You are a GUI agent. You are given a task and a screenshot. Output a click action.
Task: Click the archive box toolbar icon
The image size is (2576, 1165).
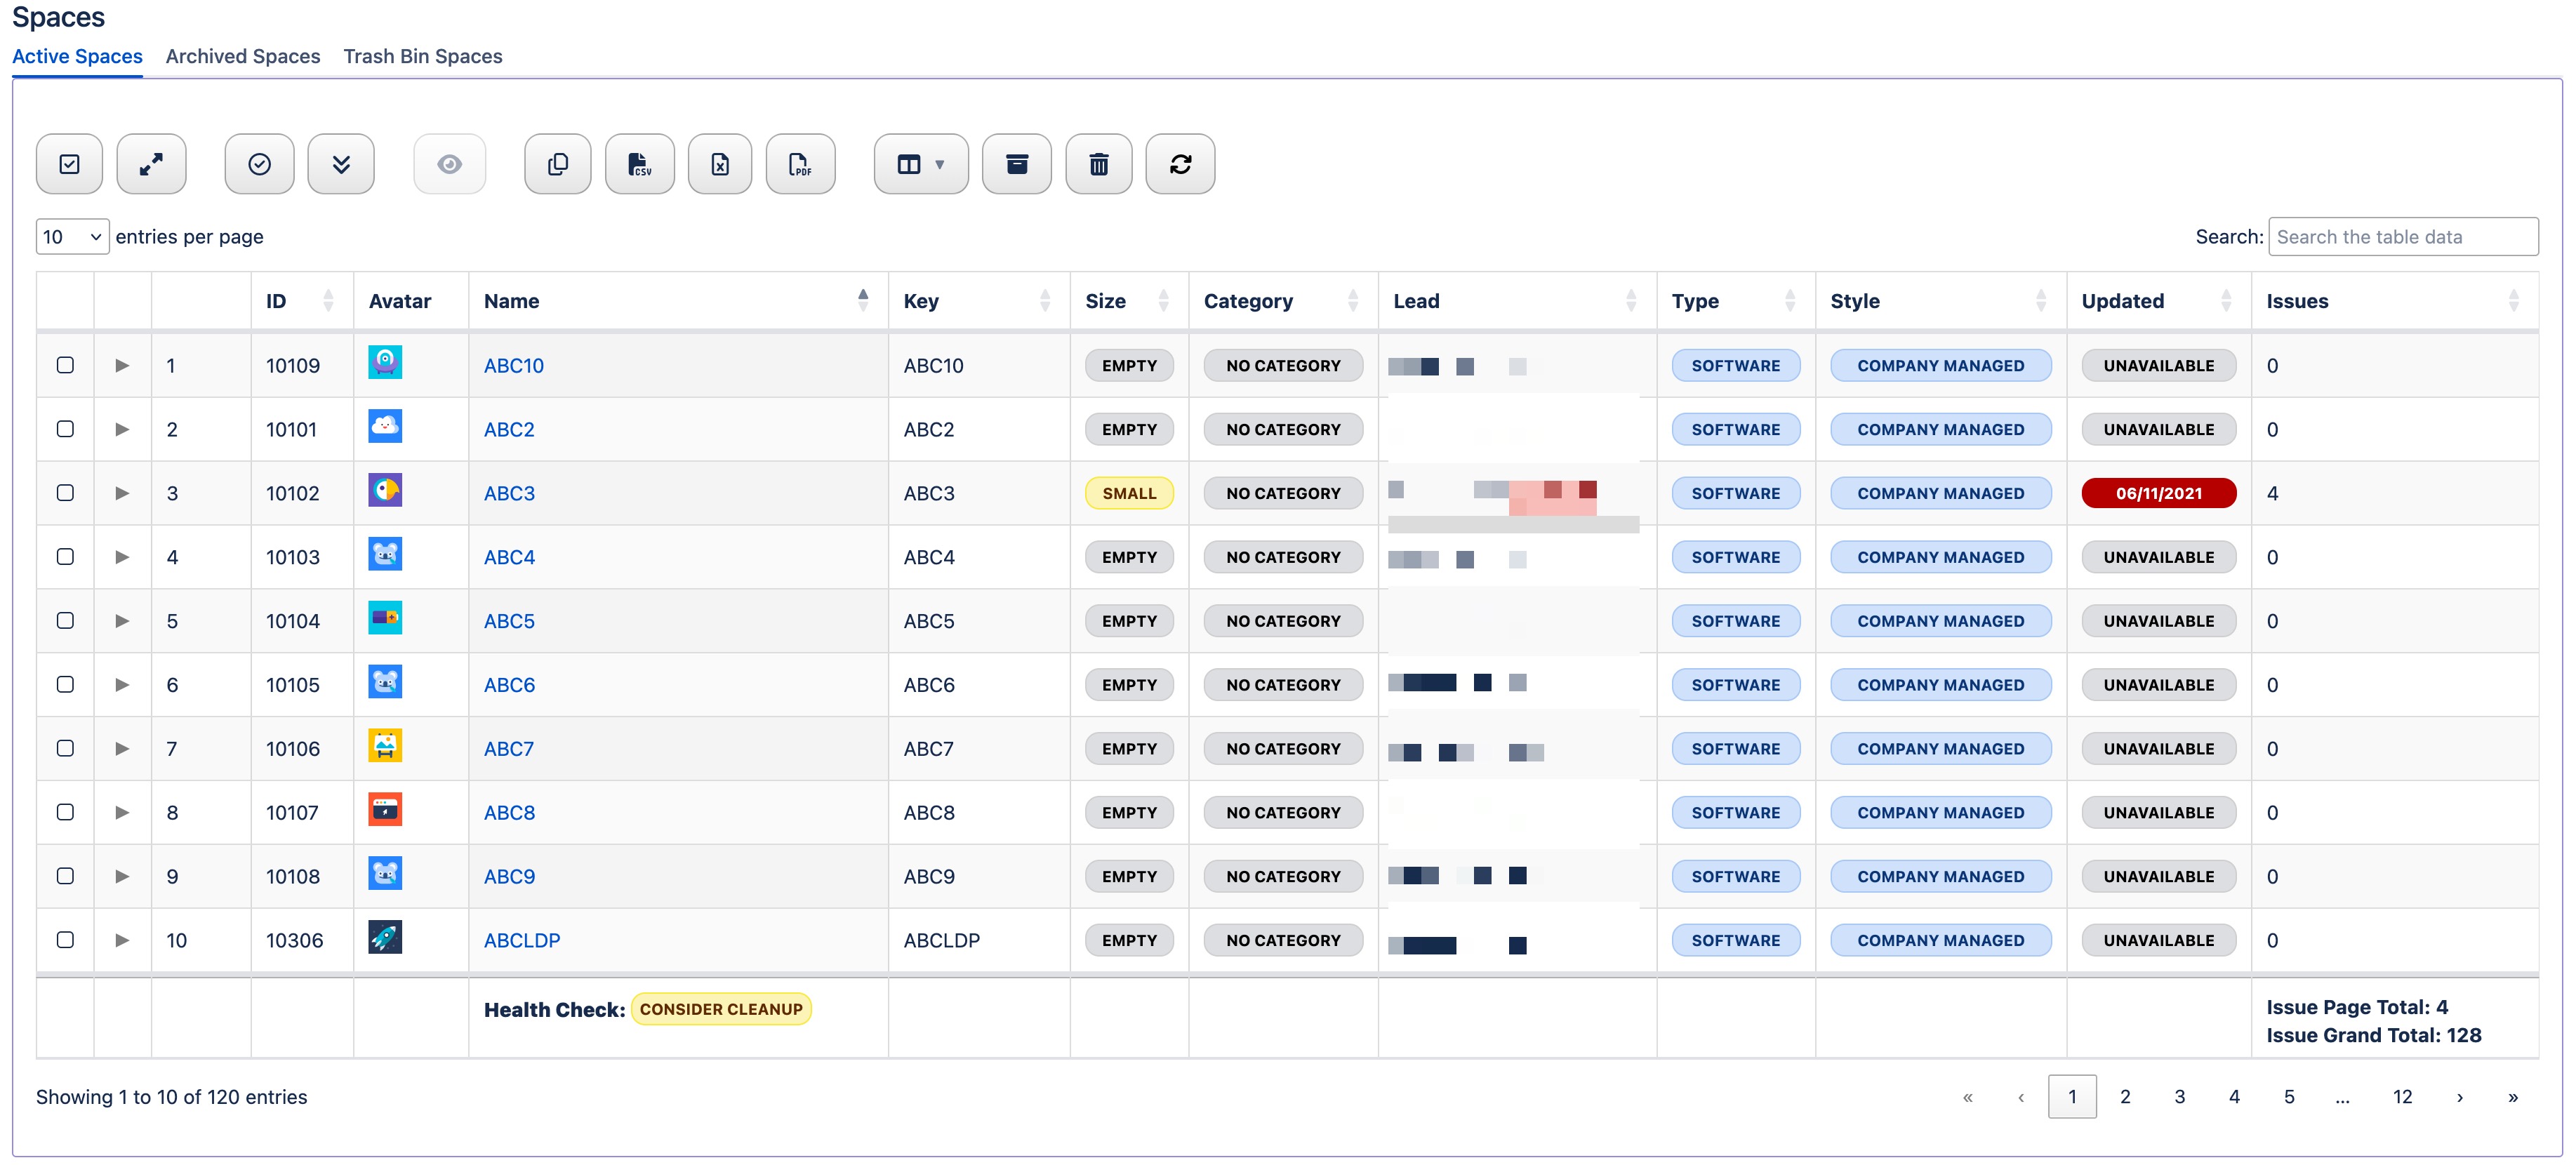pos(1016,164)
